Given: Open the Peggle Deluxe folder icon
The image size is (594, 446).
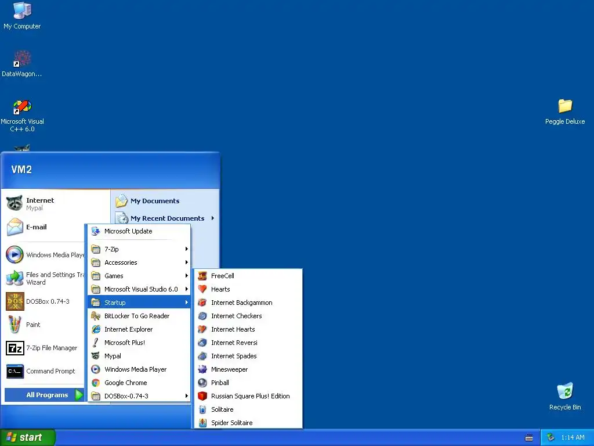Looking at the screenshot, I should coord(565,106).
